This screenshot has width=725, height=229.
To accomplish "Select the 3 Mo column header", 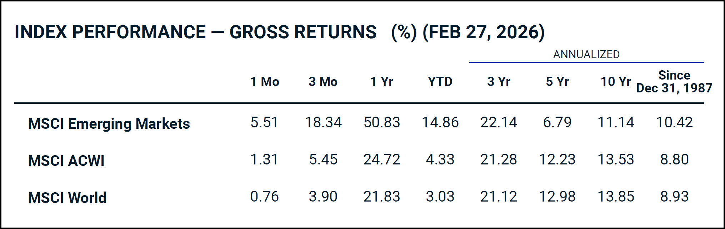I will tap(323, 82).
